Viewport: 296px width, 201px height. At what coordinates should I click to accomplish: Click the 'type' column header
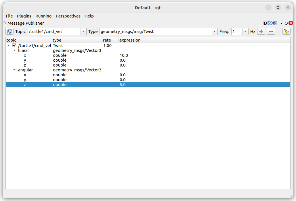[x=77, y=40]
